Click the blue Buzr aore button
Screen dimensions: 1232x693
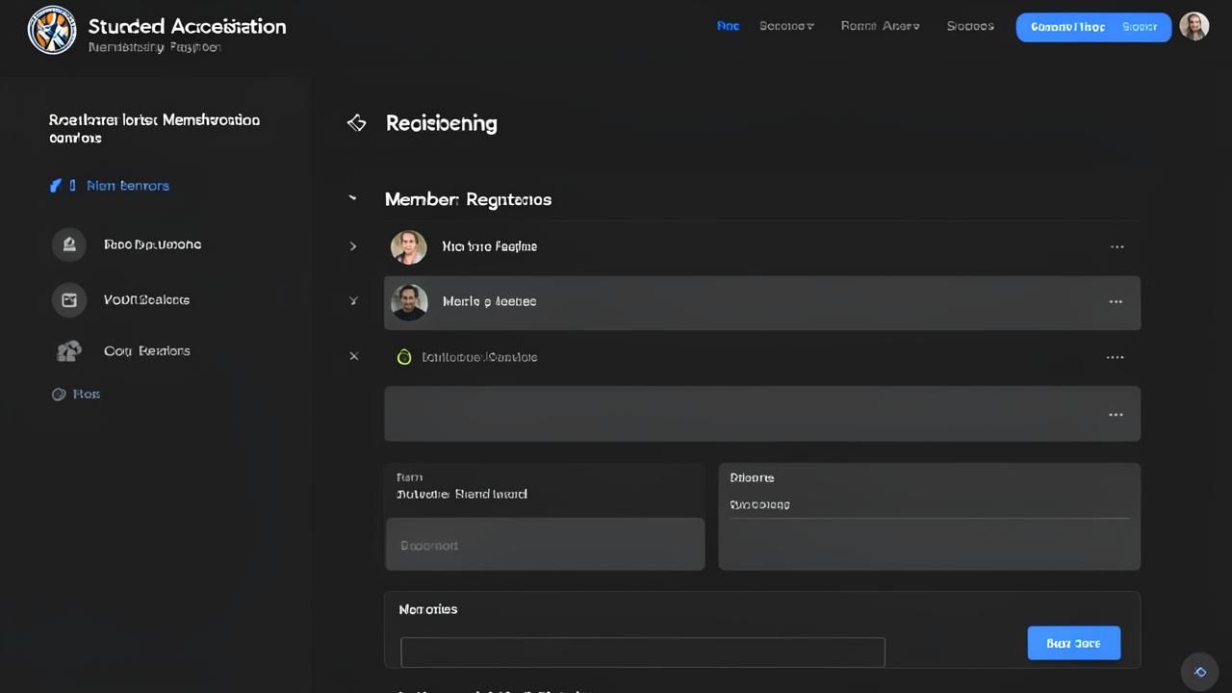tap(1073, 643)
